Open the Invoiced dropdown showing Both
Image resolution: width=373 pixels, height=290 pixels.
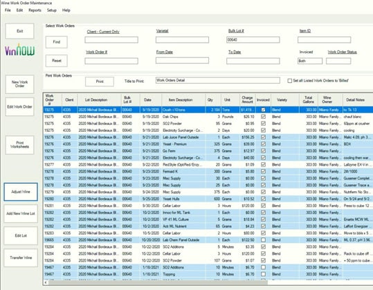pos(310,61)
